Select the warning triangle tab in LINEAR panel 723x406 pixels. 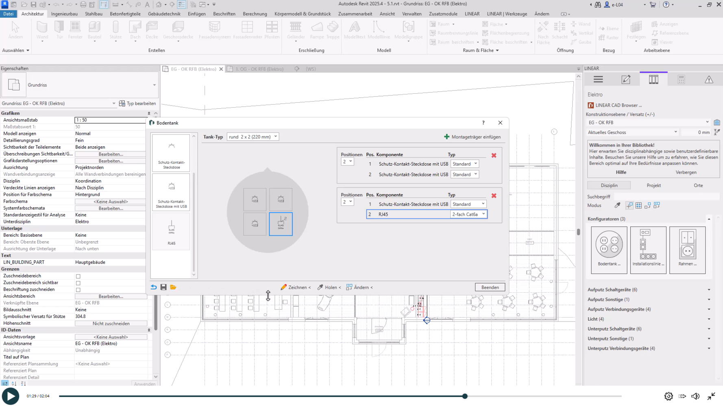coord(709,80)
